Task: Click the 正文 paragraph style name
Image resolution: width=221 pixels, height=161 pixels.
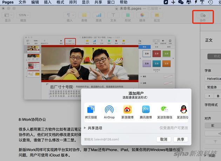Action: pos(209,40)
